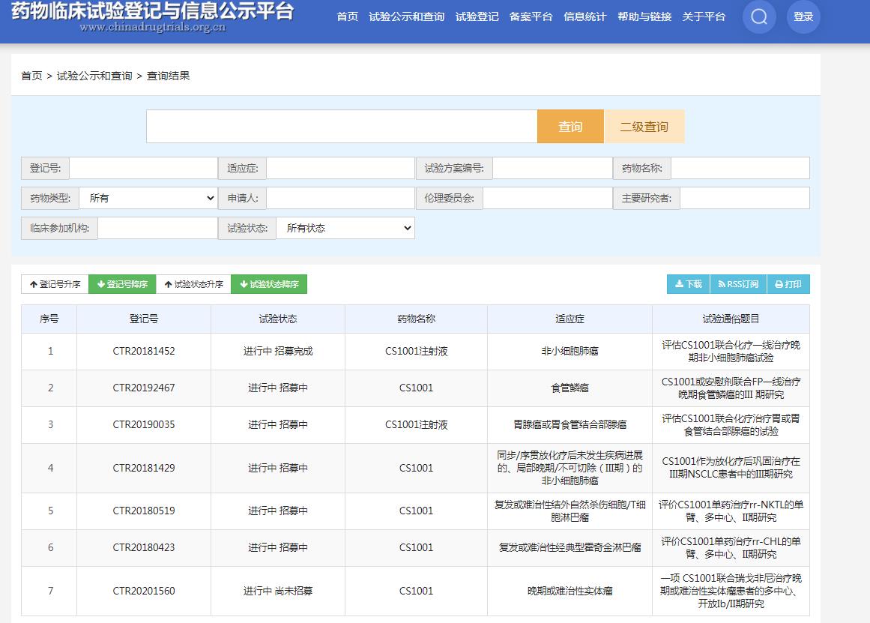Go to 首页 in the top navigation
The height and width of the screenshot is (623, 870).
pyautogui.click(x=348, y=16)
